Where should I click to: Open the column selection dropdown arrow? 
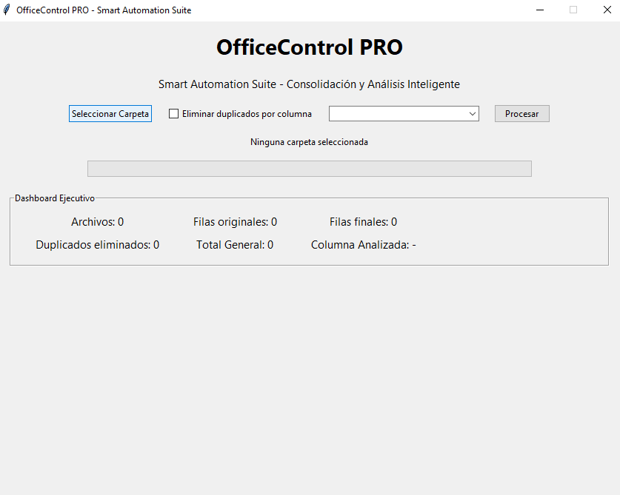[473, 114]
